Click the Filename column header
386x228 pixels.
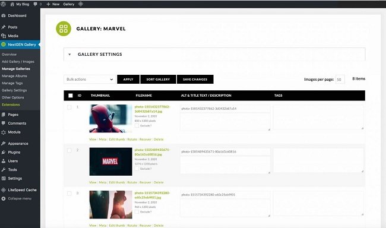click(x=144, y=96)
